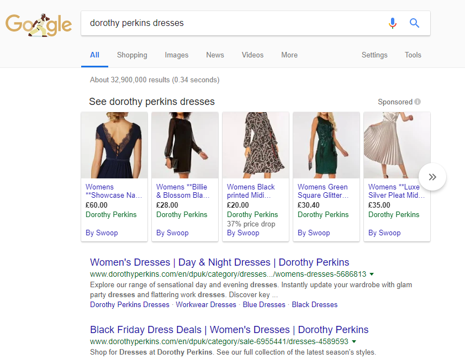Open the navy lace-back dress thumbnail
This screenshot has width=465, height=364.
pos(114,145)
